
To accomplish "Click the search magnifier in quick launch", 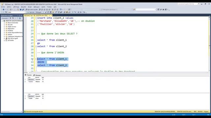I will tap(198, 4).
